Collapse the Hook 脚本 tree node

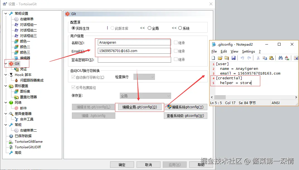click(6, 75)
